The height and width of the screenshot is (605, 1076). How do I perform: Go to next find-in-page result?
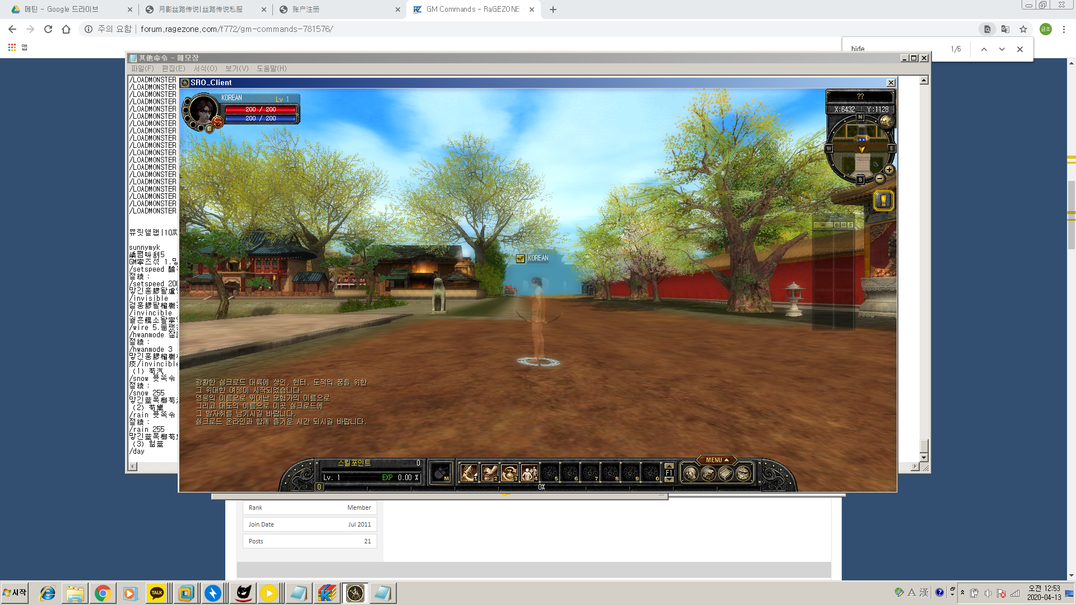click(x=1001, y=49)
